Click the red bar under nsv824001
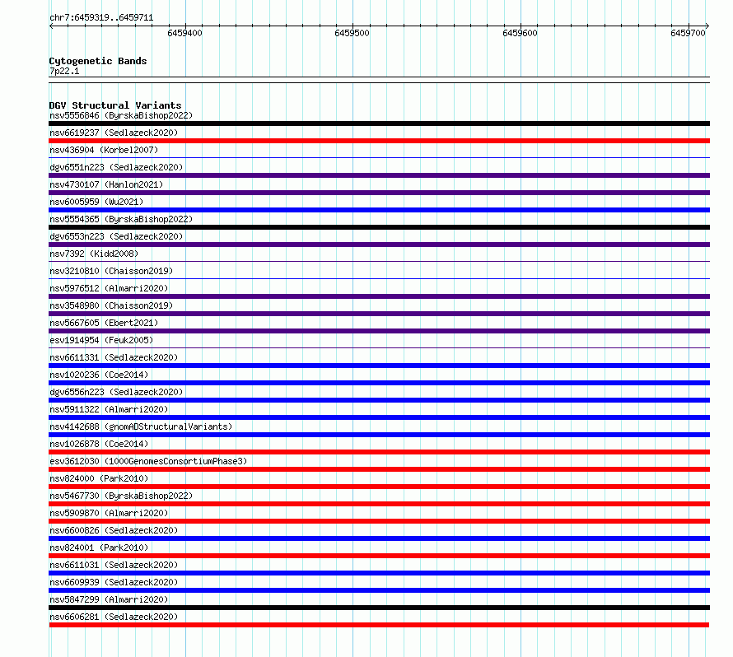The width and height of the screenshot is (733, 657). tap(379, 556)
